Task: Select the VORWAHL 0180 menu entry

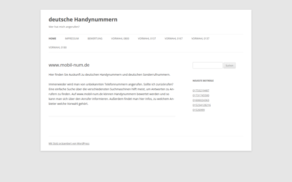Action: (x=57, y=48)
